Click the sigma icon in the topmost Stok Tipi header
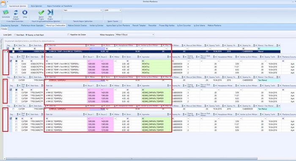This screenshot has width=296, height=161. pos(30,46)
